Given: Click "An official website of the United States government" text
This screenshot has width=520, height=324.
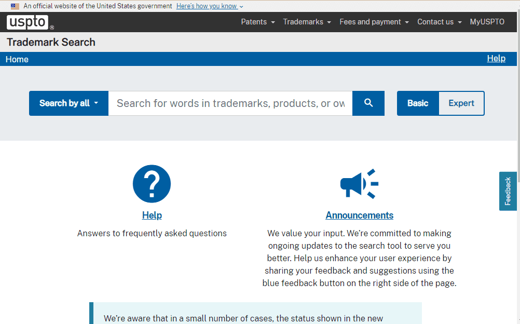Looking at the screenshot, I should click(98, 6).
